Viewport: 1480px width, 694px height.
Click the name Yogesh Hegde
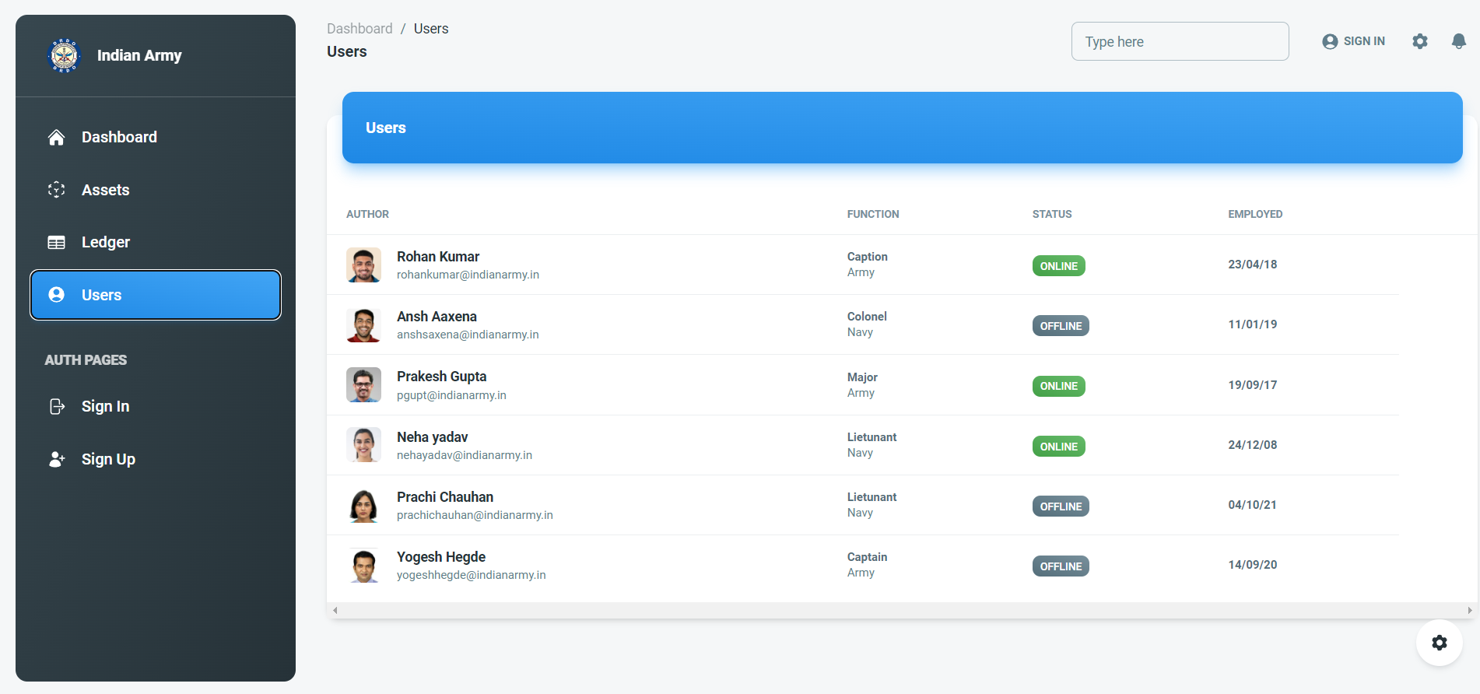coord(441,557)
